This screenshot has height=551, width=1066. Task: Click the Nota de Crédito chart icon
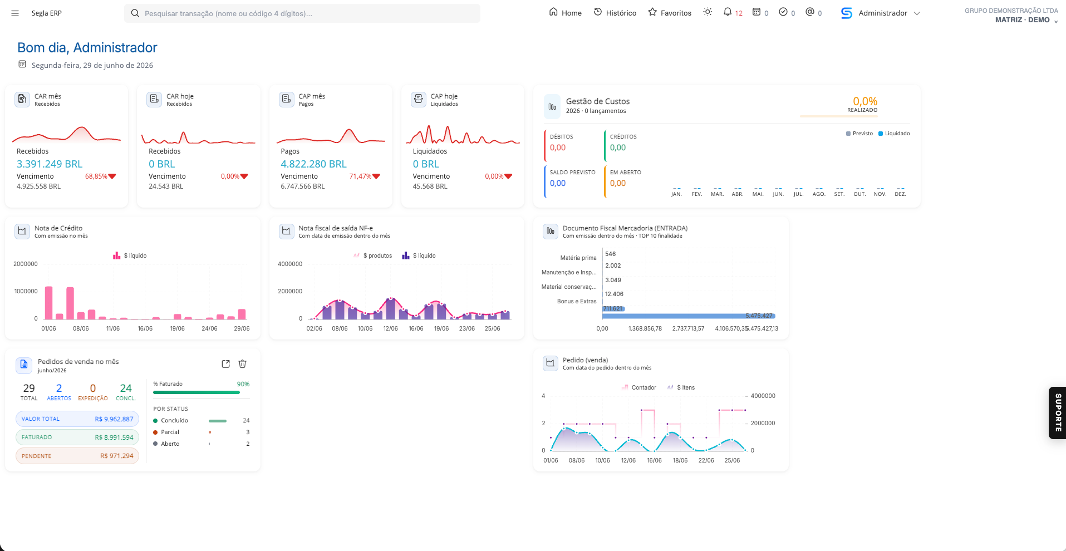click(22, 231)
